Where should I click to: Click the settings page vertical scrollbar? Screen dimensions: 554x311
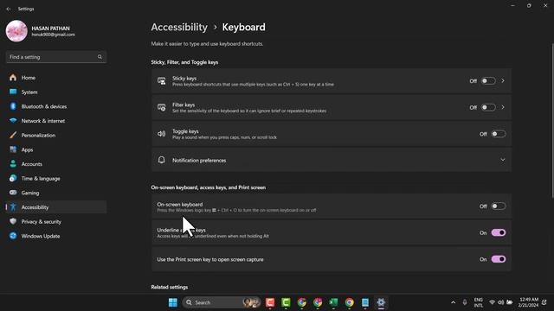pos(552,120)
